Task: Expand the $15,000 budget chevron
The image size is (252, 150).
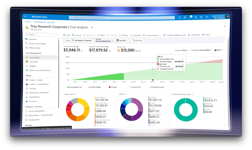Action: 140,51
